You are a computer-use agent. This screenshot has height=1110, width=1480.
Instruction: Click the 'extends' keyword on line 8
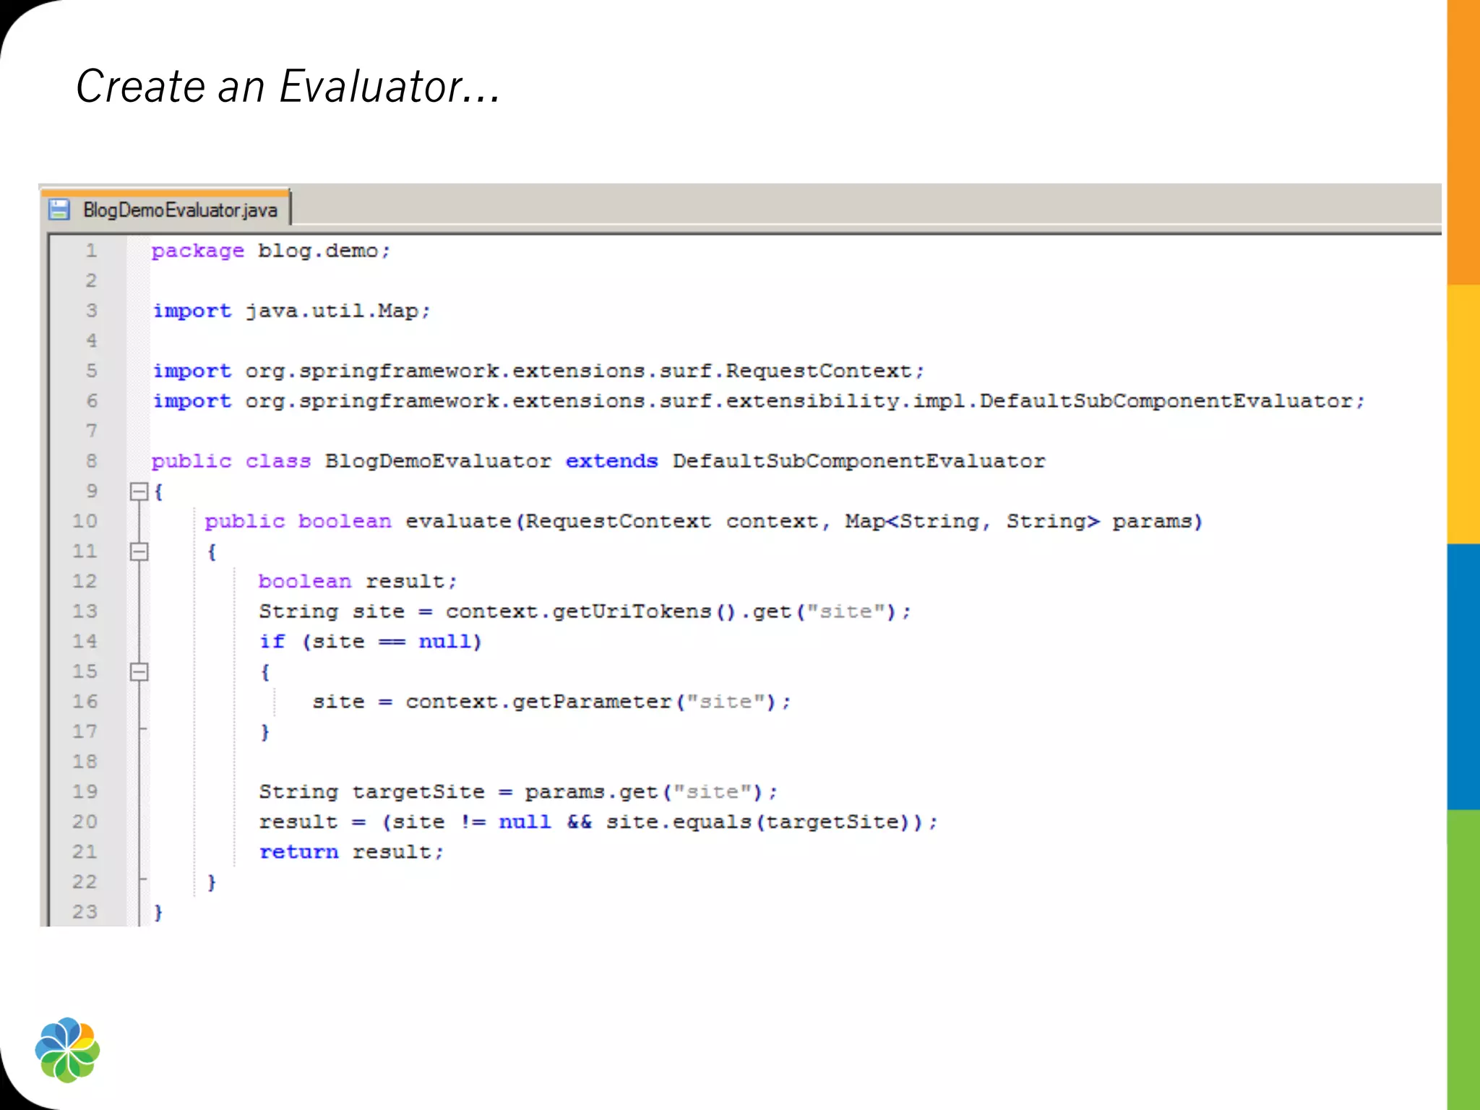point(611,461)
